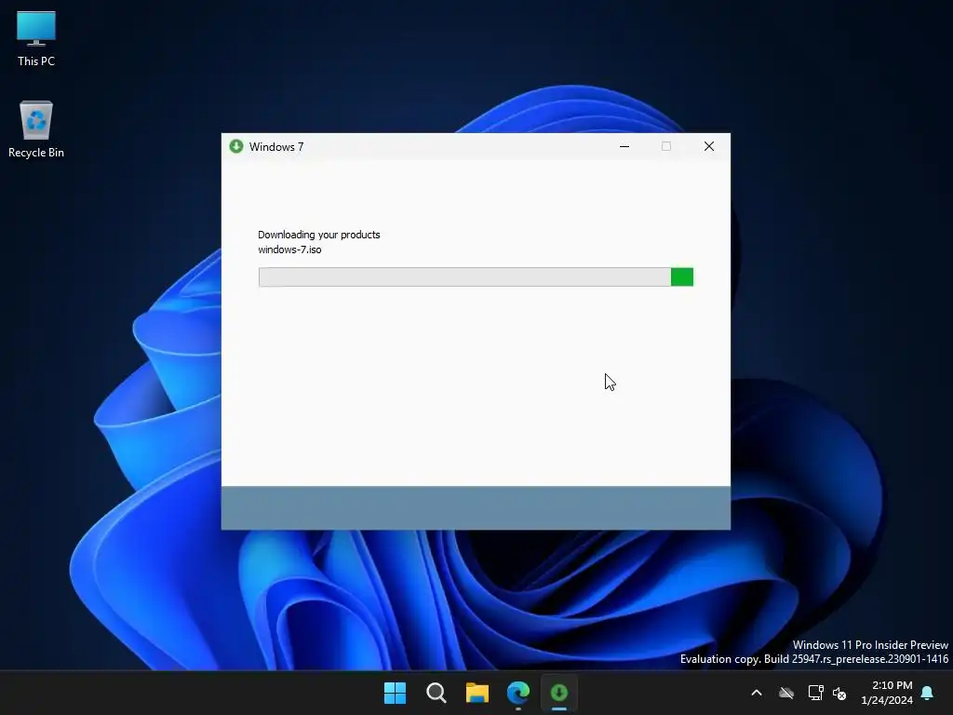
Task: Click the green download icon in the title bar
Action: point(235,146)
